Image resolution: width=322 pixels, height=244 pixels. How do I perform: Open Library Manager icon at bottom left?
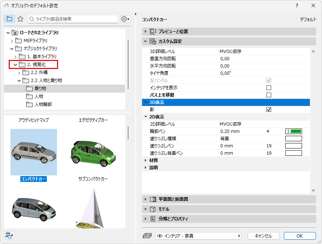tap(9, 235)
